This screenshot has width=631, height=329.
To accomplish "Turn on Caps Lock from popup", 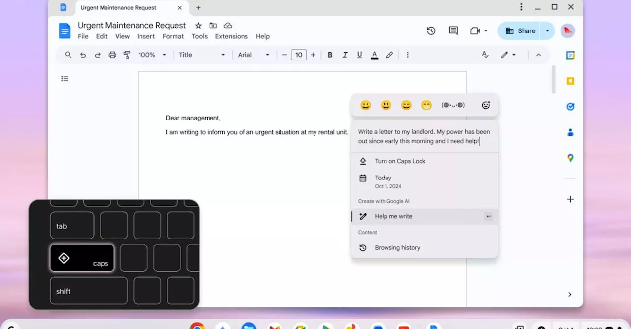I will click(x=424, y=161).
